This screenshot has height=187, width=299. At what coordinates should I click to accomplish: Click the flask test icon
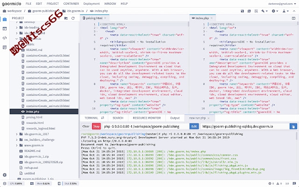point(284,11)
